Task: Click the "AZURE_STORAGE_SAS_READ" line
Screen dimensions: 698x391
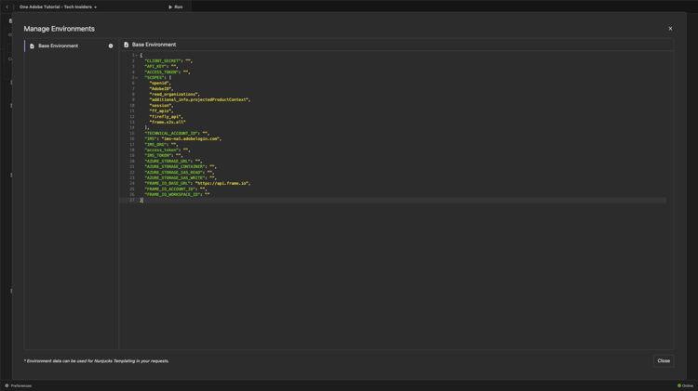Action: point(180,173)
